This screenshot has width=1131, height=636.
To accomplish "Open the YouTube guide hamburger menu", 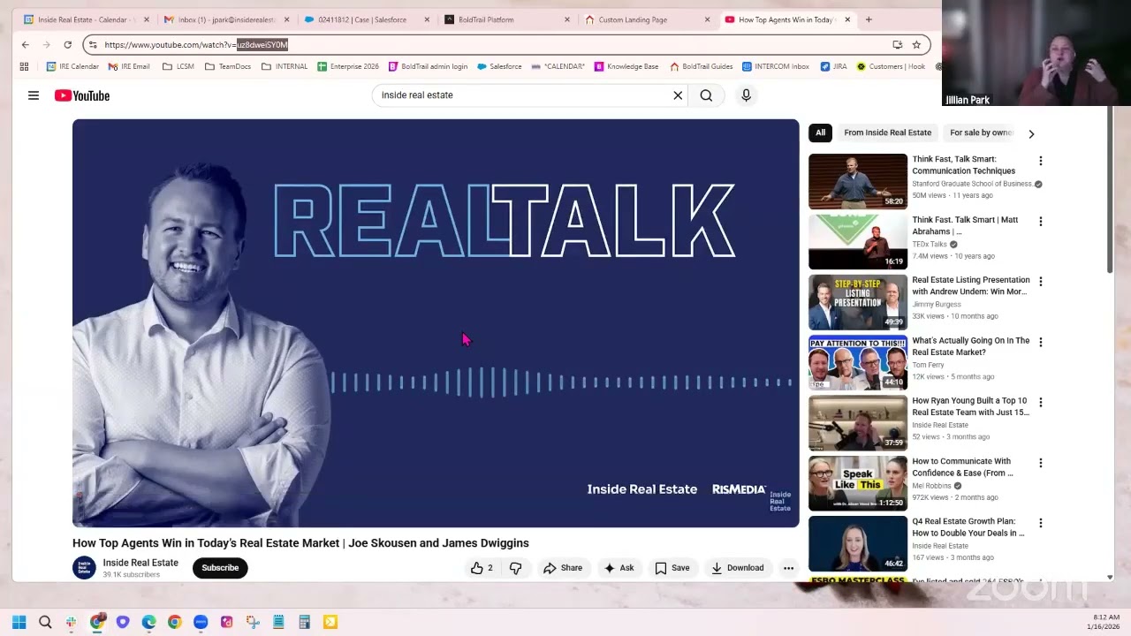I will [x=34, y=95].
